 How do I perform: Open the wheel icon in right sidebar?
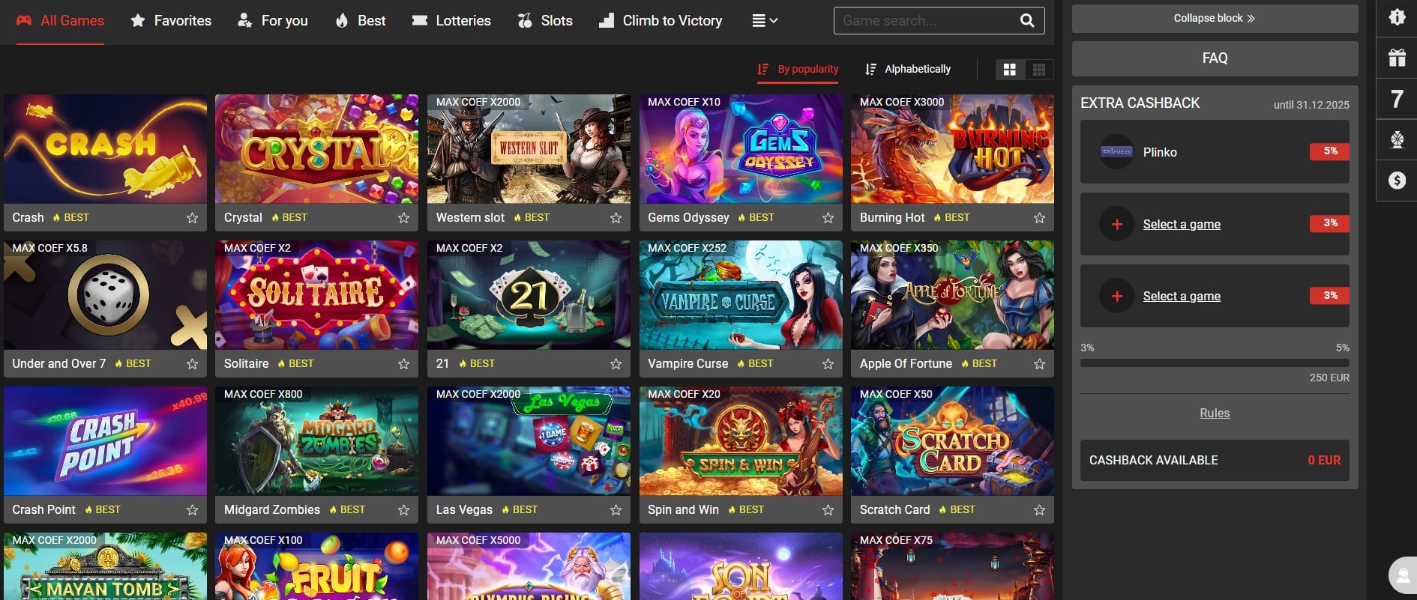tap(1397, 139)
